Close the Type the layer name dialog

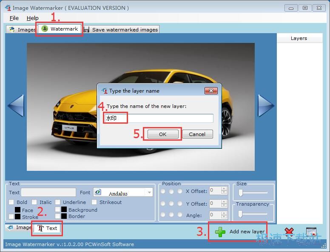pyautogui.click(x=211, y=91)
